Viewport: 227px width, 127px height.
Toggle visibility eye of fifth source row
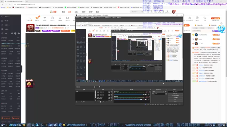[x=109, y=97]
